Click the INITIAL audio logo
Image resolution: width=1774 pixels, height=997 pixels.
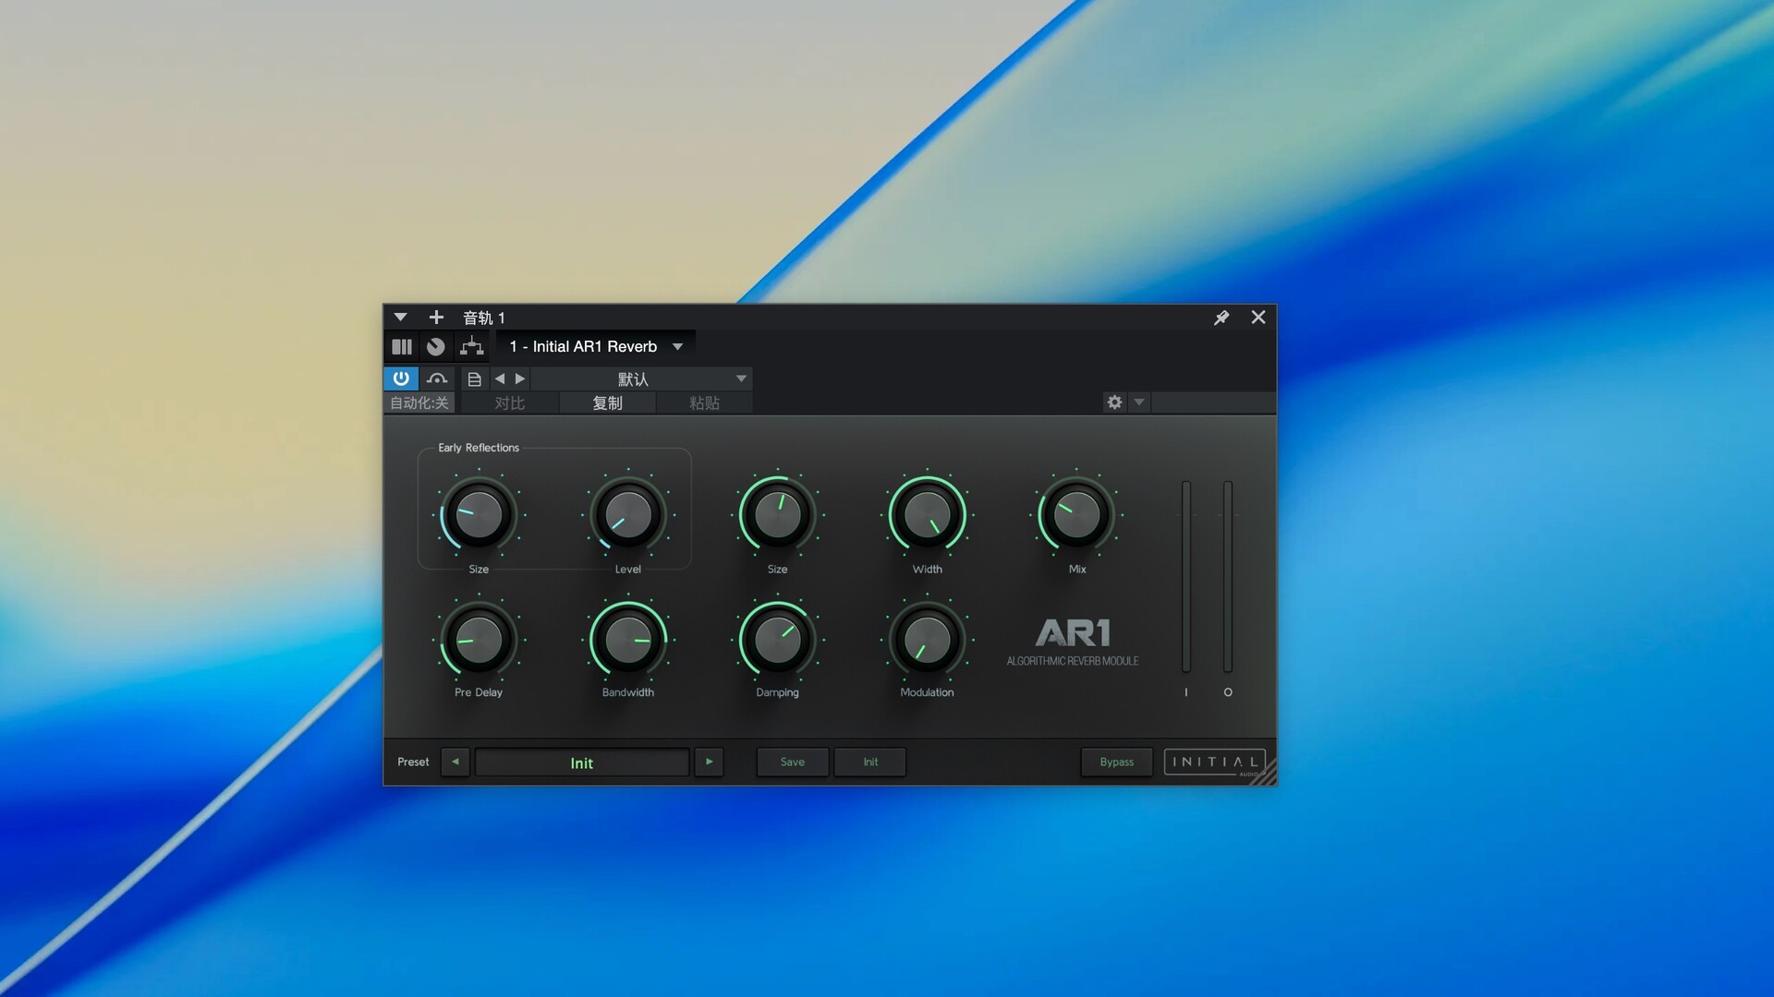(1214, 762)
